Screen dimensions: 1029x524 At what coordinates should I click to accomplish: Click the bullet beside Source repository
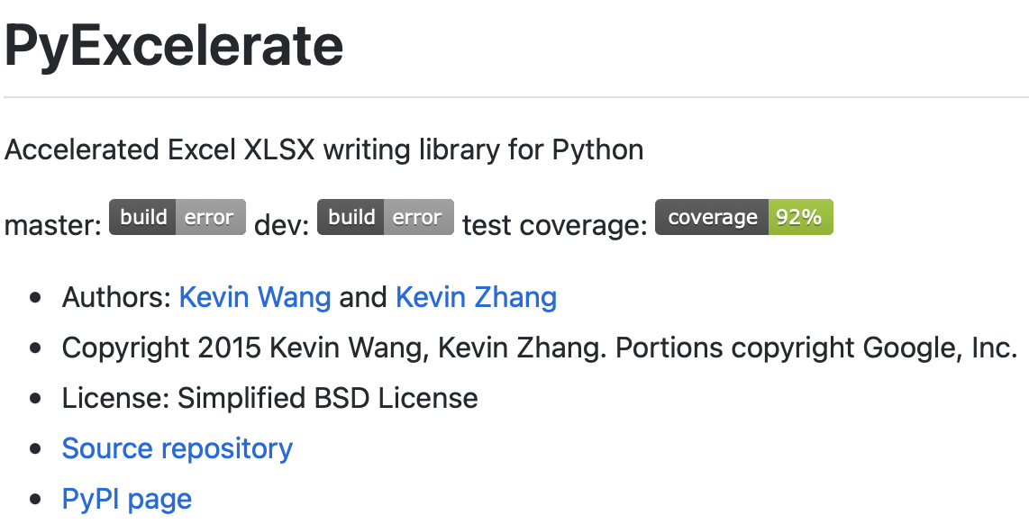[35, 449]
